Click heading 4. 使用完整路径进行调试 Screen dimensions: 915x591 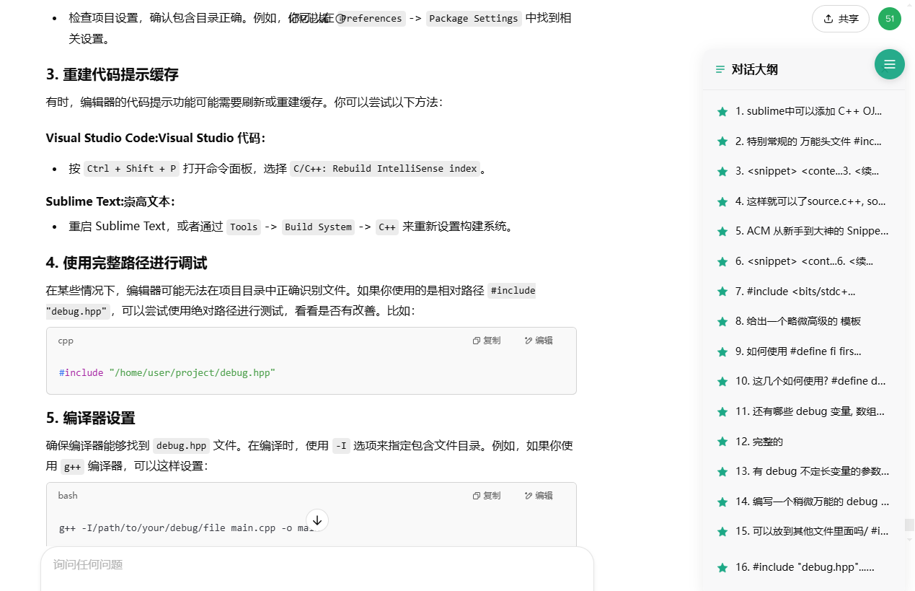click(126, 263)
